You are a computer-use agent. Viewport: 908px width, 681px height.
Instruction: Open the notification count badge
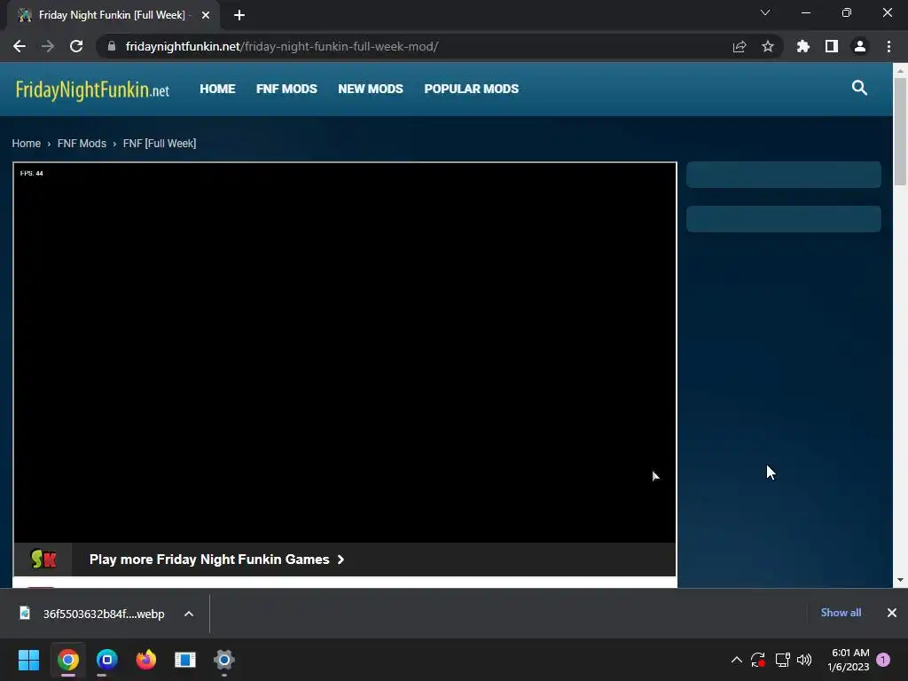883,660
